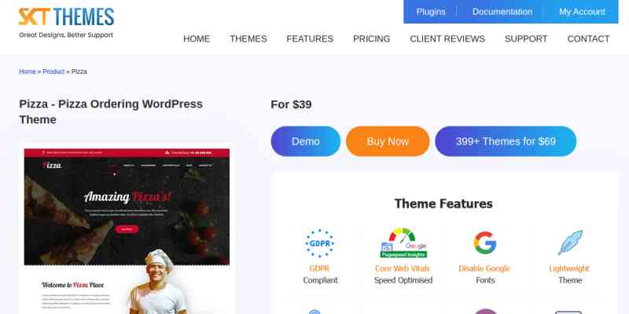Image resolution: width=629 pixels, height=314 pixels.
Task: Follow the Home breadcrumb link
Action: pos(28,71)
